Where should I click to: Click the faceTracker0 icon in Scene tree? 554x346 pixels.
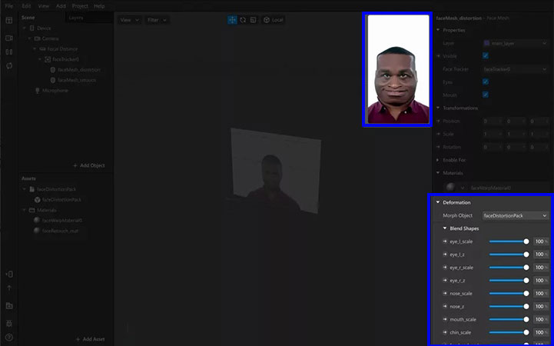point(48,59)
